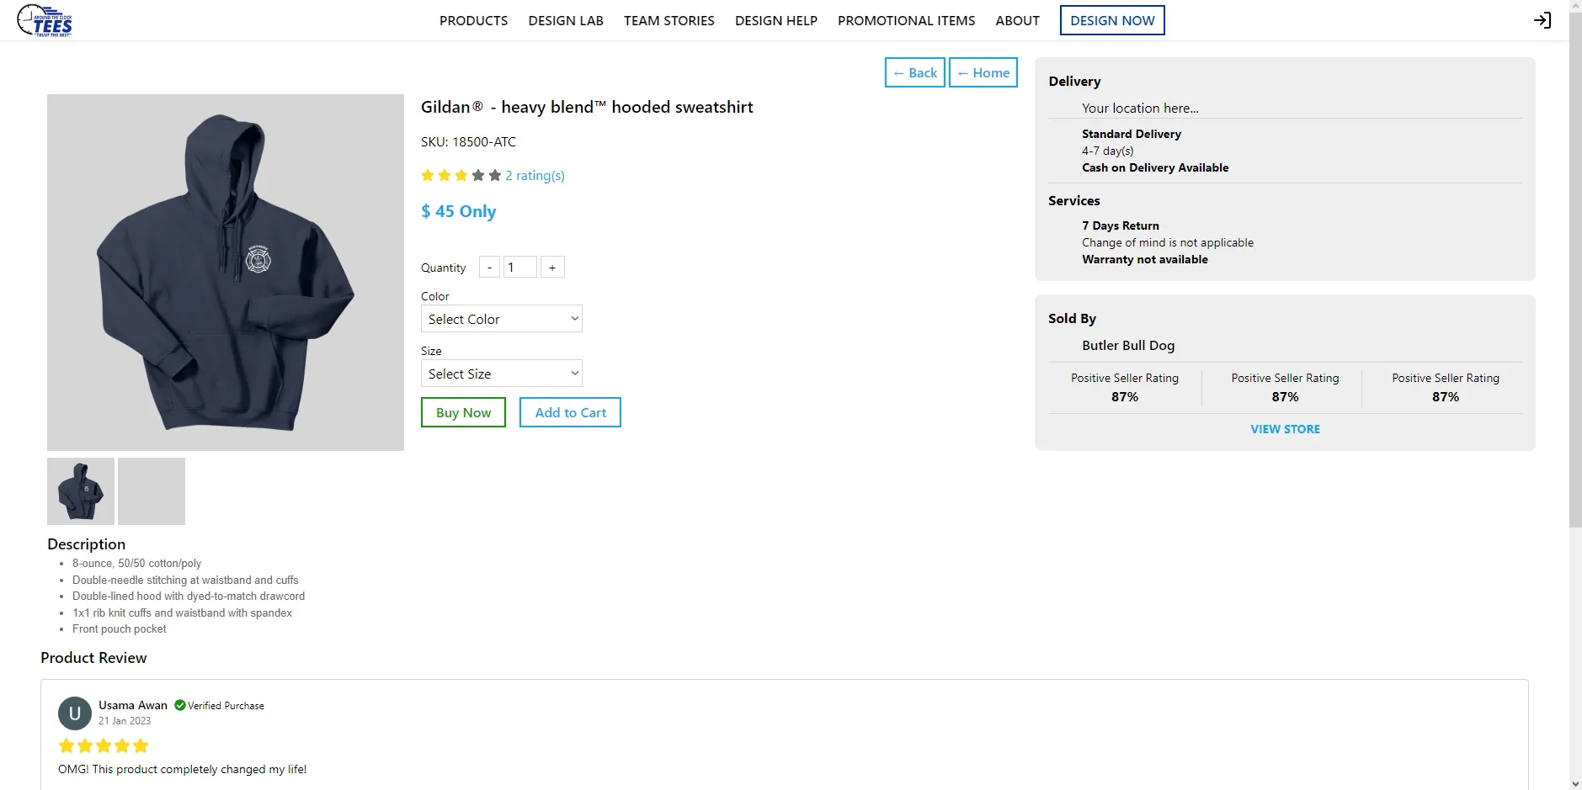Click the Around the Clock Tees logo
The image size is (1582, 790).
[45, 20]
